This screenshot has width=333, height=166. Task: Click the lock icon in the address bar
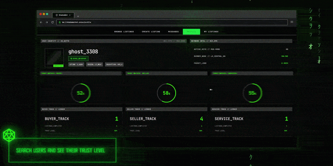[x=60, y=22]
